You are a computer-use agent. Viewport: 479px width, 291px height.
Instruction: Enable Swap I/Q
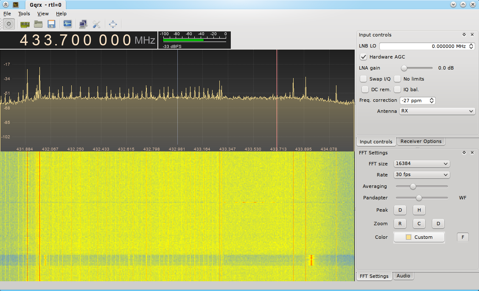(363, 78)
